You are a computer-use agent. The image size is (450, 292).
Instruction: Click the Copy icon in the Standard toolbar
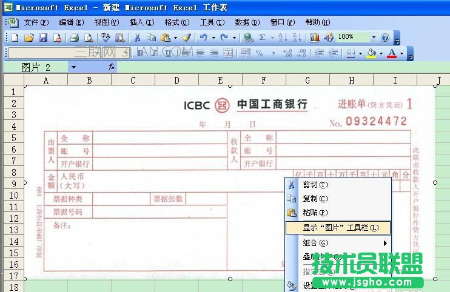click(151, 38)
